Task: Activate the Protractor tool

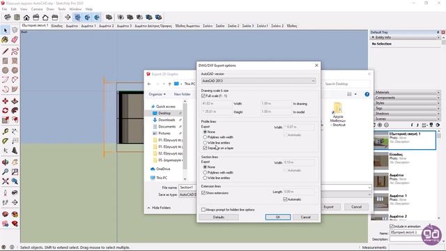Action: (x=5, y=141)
